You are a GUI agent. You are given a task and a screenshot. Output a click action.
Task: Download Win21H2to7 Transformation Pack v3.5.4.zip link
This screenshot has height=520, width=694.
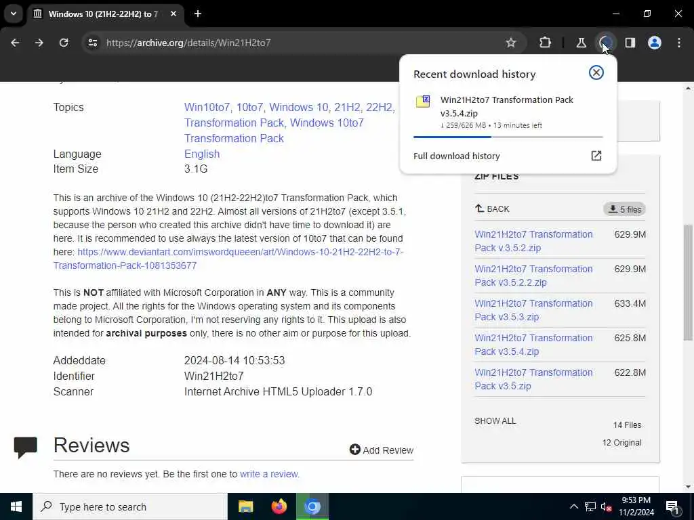[x=533, y=345]
